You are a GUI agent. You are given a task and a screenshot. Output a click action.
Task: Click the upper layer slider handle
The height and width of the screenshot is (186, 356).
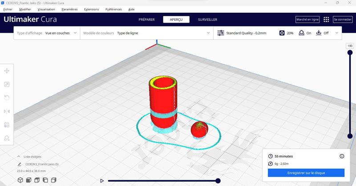pos(350,53)
